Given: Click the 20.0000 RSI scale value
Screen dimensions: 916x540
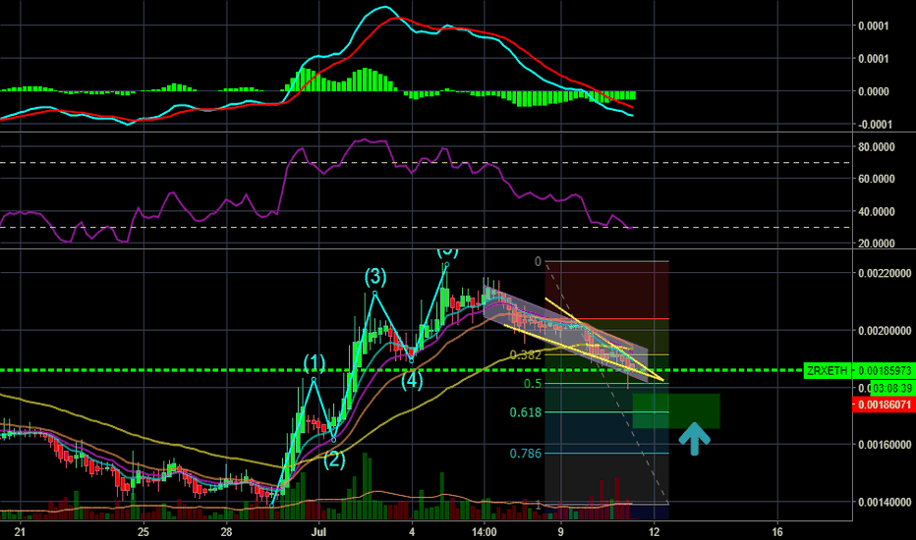Looking at the screenshot, I should pos(877,243).
